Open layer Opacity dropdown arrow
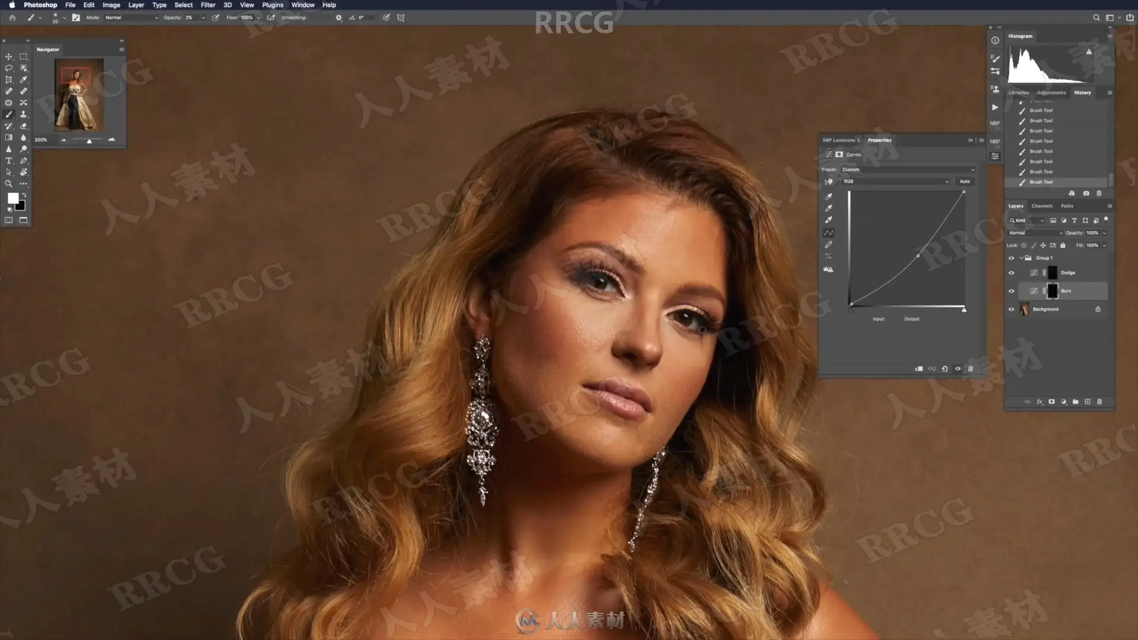This screenshot has width=1138, height=640. coord(1104,233)
